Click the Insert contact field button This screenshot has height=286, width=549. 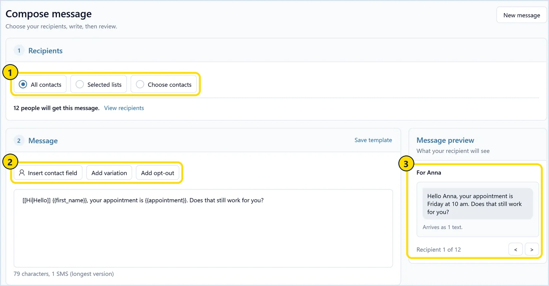48,173
